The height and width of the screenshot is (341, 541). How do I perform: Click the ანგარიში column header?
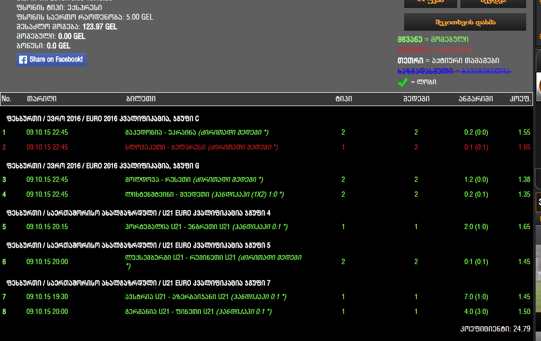pyautogui.click(x=476, y=99)
